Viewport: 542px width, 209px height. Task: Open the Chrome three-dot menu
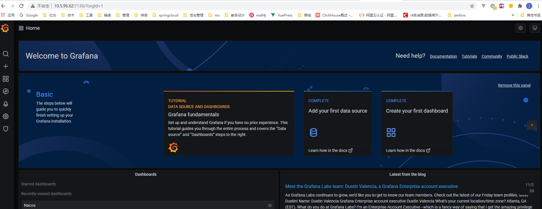pos(538,6)
